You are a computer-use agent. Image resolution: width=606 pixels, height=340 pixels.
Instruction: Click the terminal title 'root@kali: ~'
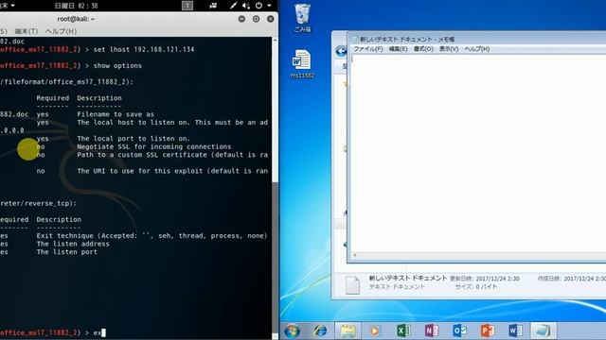point(76,19)
